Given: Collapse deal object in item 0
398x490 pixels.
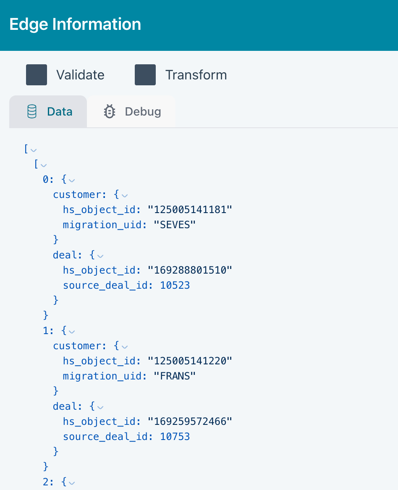Looking at the screenshot, I should (100, 255).
